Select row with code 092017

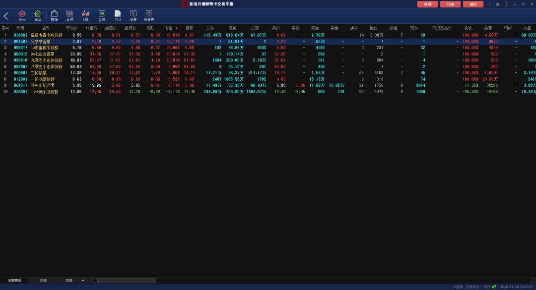(20, 48)
